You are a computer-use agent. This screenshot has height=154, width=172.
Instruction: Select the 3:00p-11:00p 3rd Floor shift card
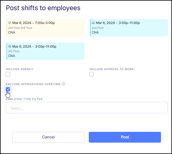46,51
